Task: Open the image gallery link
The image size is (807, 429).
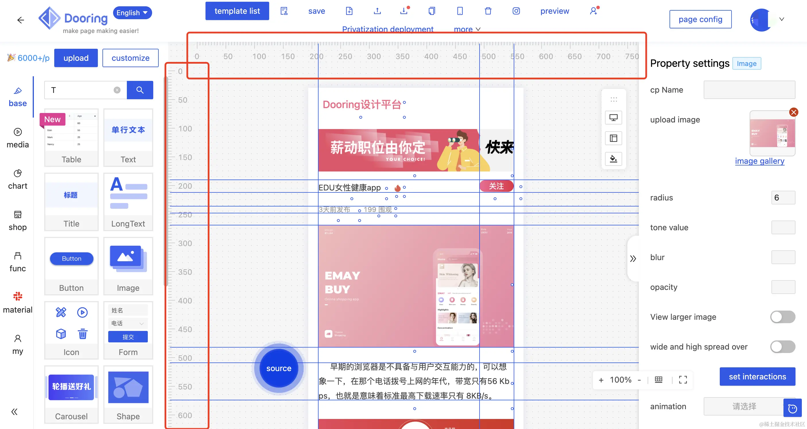Action: [x=759, y=161]
